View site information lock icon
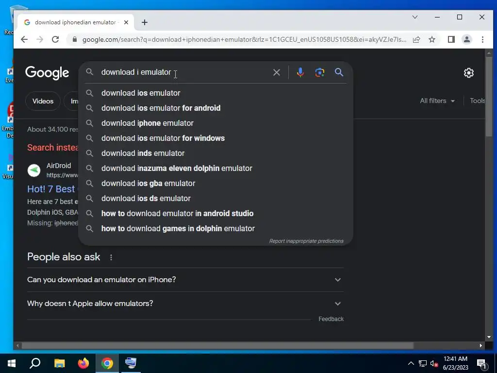 click(x=74, y=39)
